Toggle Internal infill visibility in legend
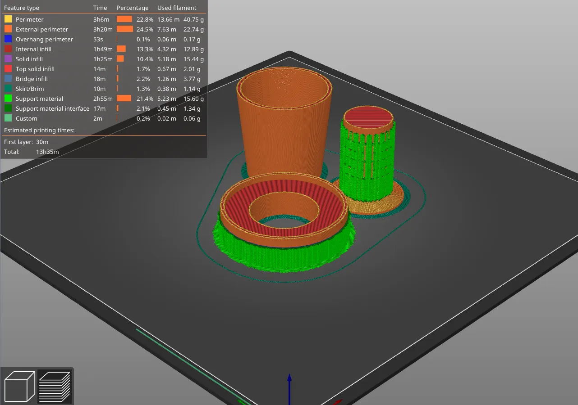The image size is (578, 405). point(104,49)
